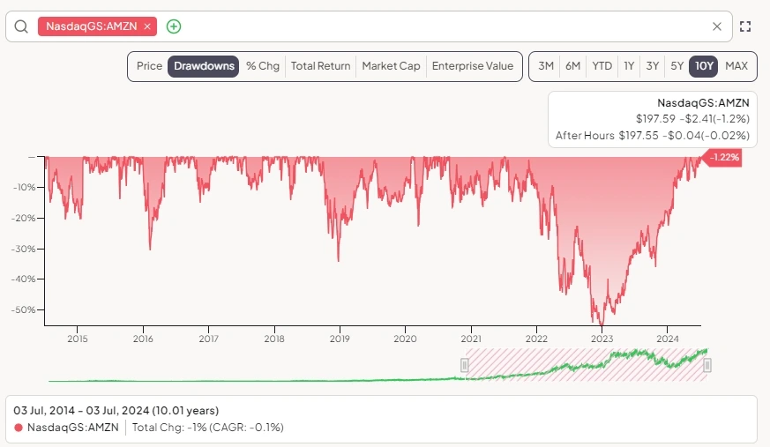Click the -1.22% drawdown label
This screenshot has height=447, width=770.
[x=722, y=158]
